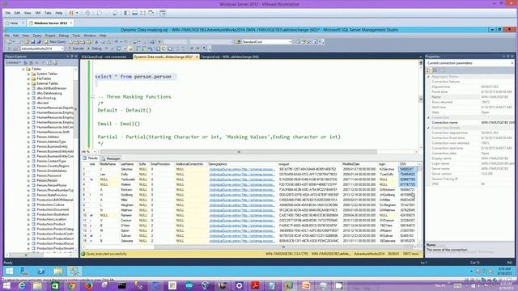The width and height of the screenshot is (518, 291).
Task: Select Production.Location table in tree
Action: point(51,219)
